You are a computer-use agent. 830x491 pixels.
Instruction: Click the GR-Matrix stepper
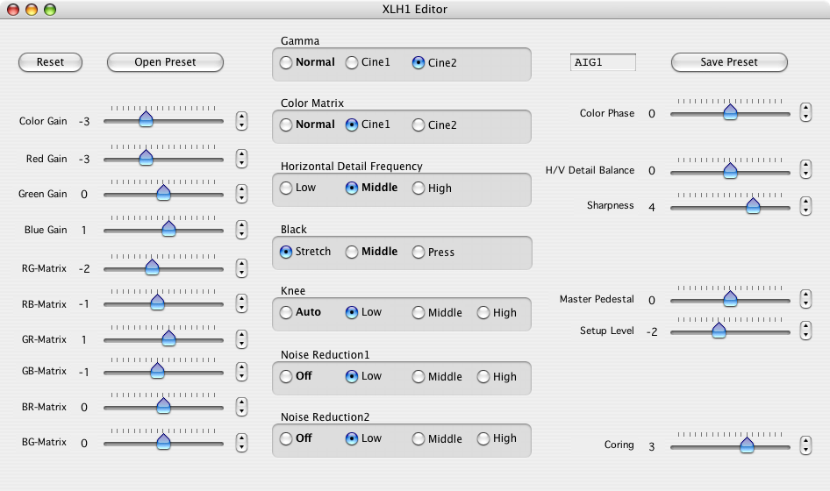coord(241,339)
